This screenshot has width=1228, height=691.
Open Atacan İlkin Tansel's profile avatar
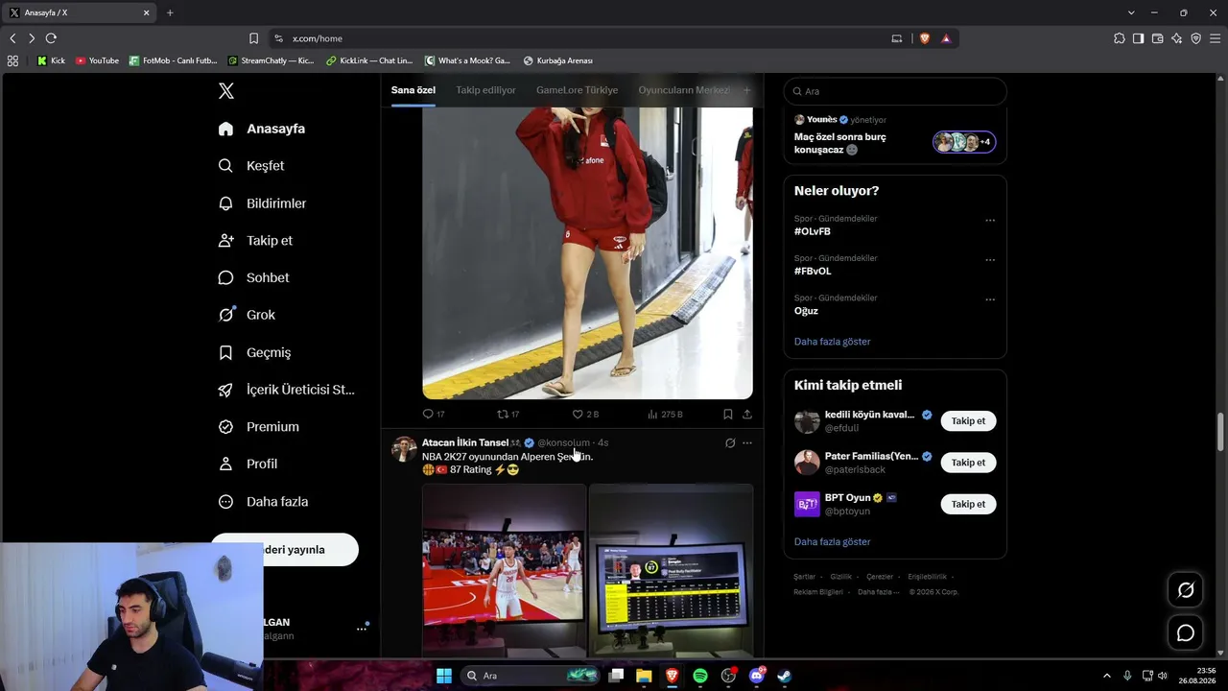(405, 449)
